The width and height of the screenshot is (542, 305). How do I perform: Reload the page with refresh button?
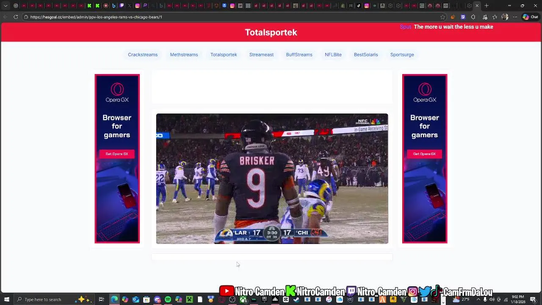(16, 17)
